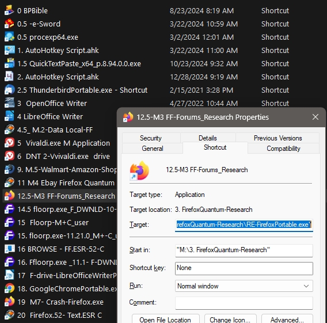The height and width of the screenshot is (323, 327).
Task: Select the procexp64.exe shortcut icon
Action: [9, 37]
